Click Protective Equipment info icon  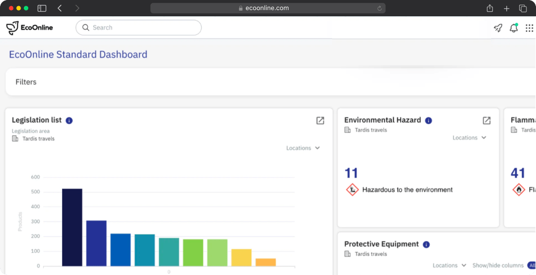[426, 244]
